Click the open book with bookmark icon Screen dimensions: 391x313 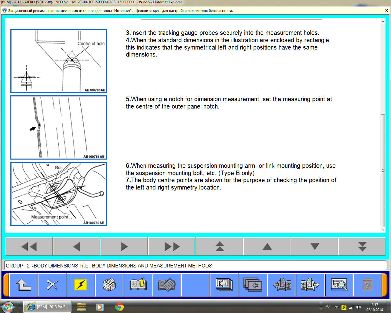tap(138, 285)
